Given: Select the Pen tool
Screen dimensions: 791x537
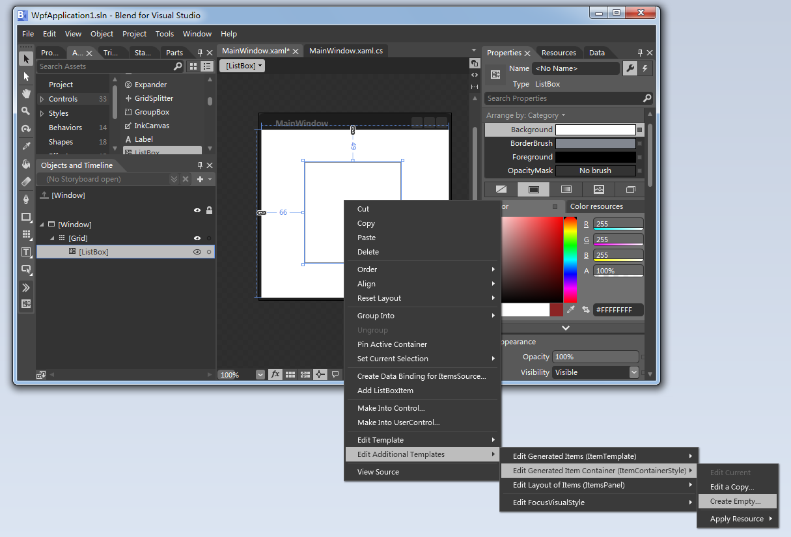Looking at the screenshot, I should [x=26, y=199].
